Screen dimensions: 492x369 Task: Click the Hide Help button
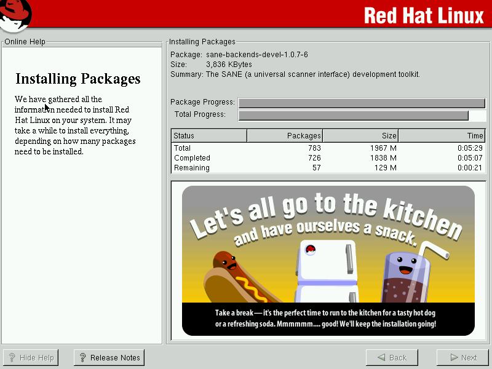coord(31,357)
